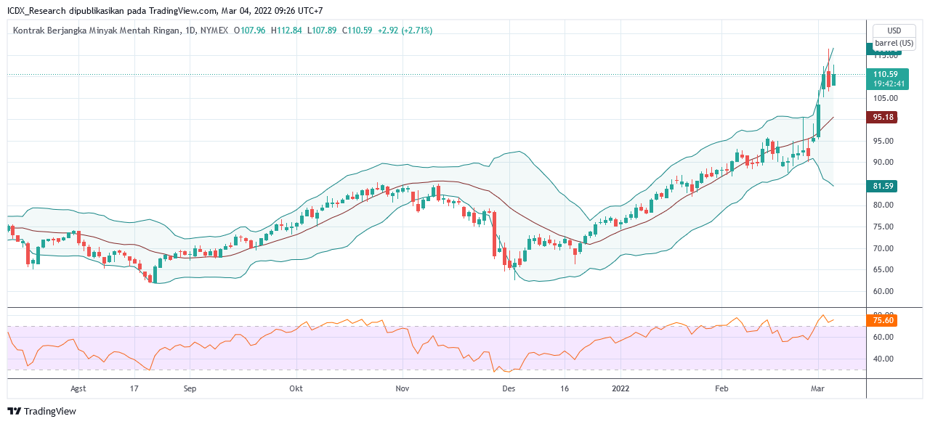Screen dimensions: 930x424
Task: Click the 75.00 price axis label
Action: click(885, 227)
